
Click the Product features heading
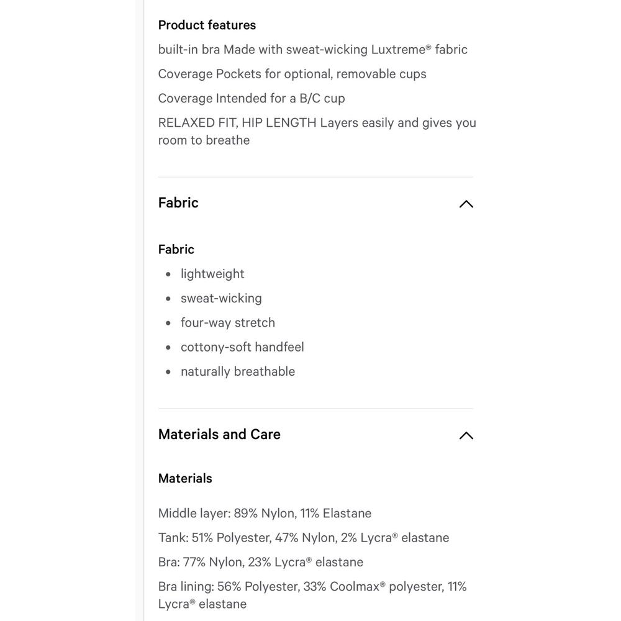[207, 25]
